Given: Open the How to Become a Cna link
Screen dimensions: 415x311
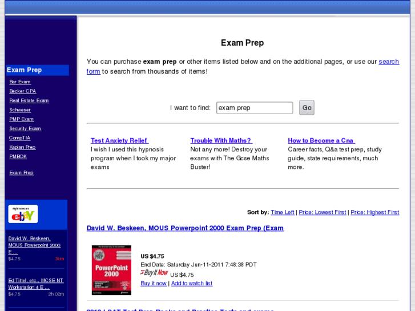Looking at the screenshot, I should pos(321,140).
